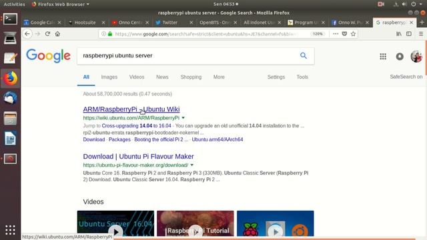Select the Videos search tab
The image size is (427, 240).
(x=137, y=77)
